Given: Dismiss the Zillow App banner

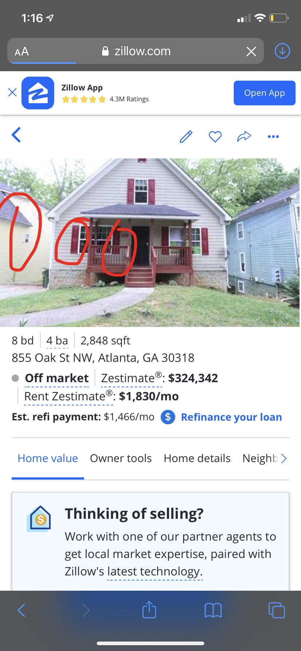Looking at the screenshot, I should click(12, 92).
